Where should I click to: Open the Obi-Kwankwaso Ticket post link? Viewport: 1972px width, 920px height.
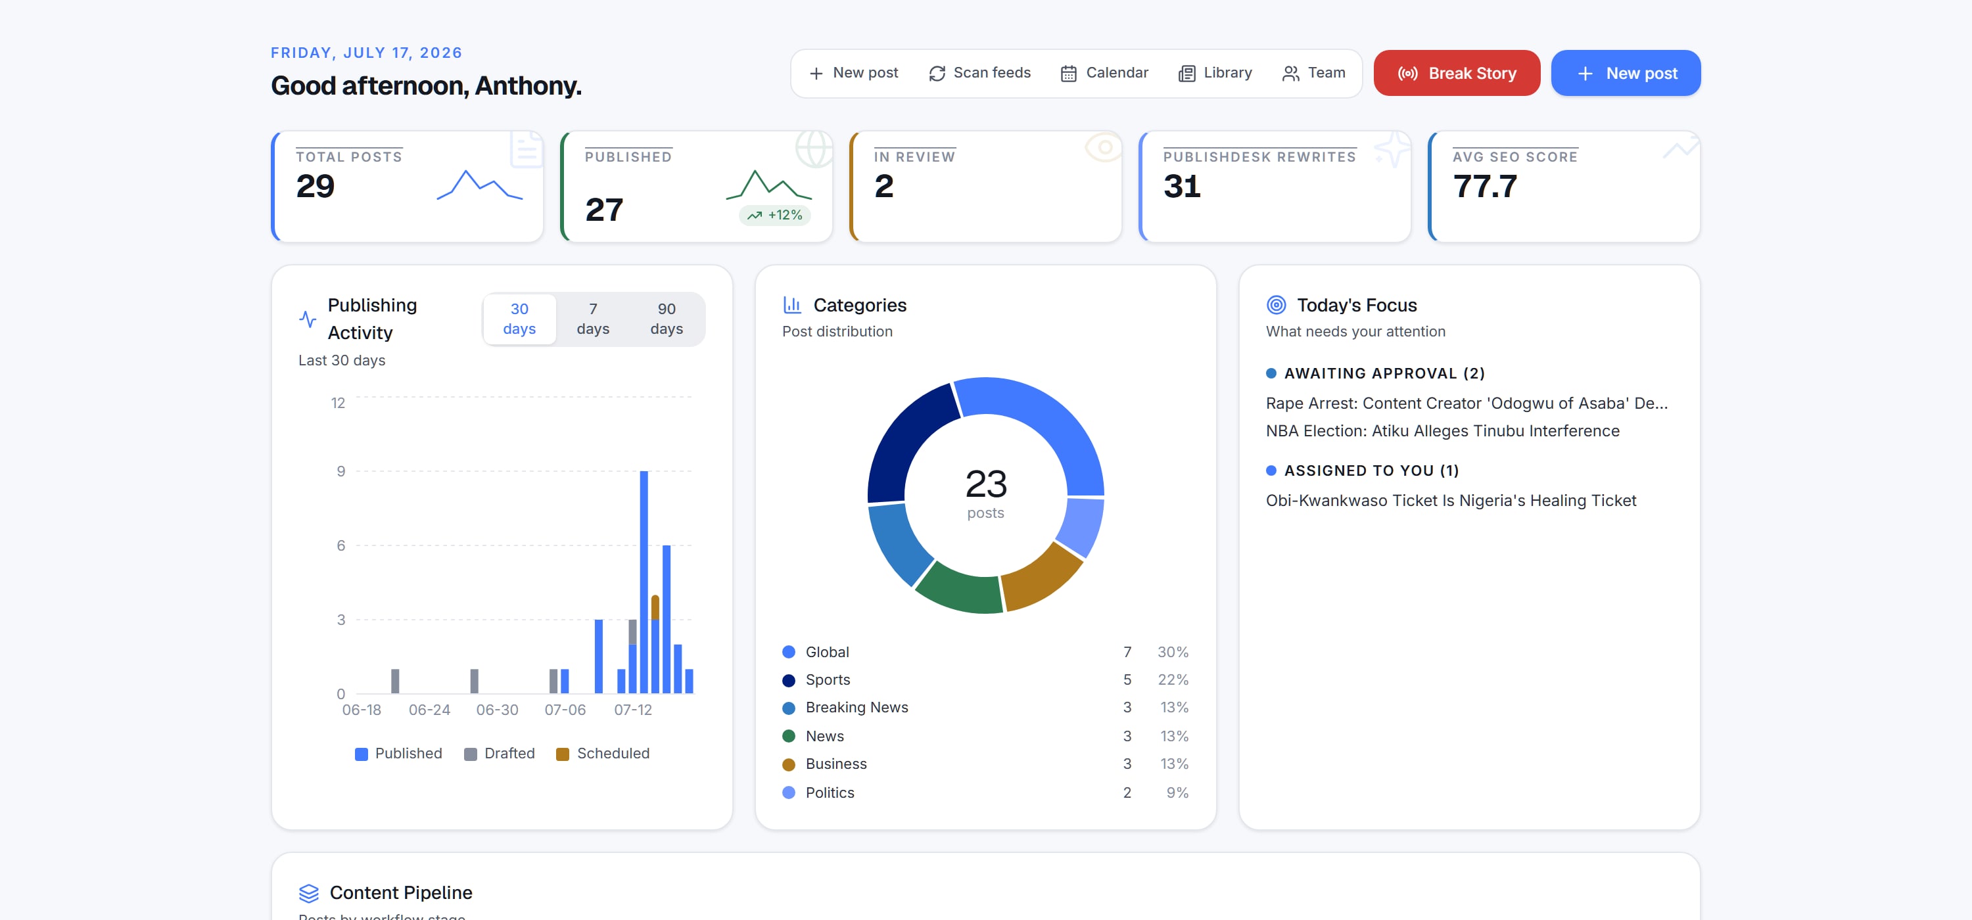(x=1450, y=500)
